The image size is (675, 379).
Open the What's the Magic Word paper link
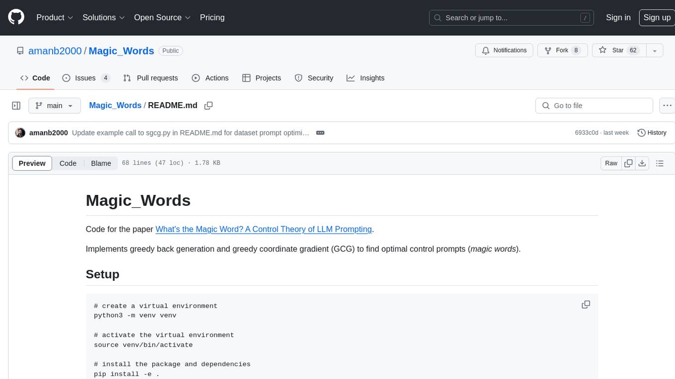tap(264, 229)
